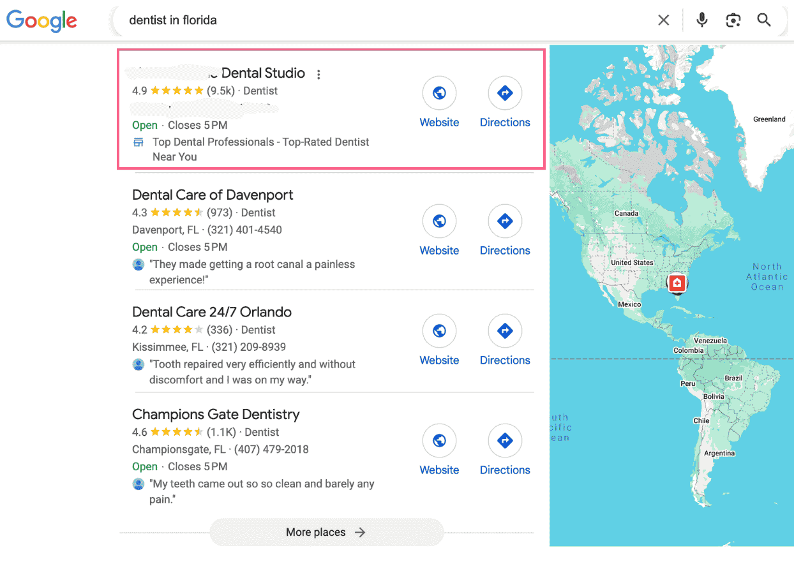Click the Website label for Dental Care of Davenport
Image resolution: width=794 pixels, height=564 pixels.
click(x=439, y=251)
